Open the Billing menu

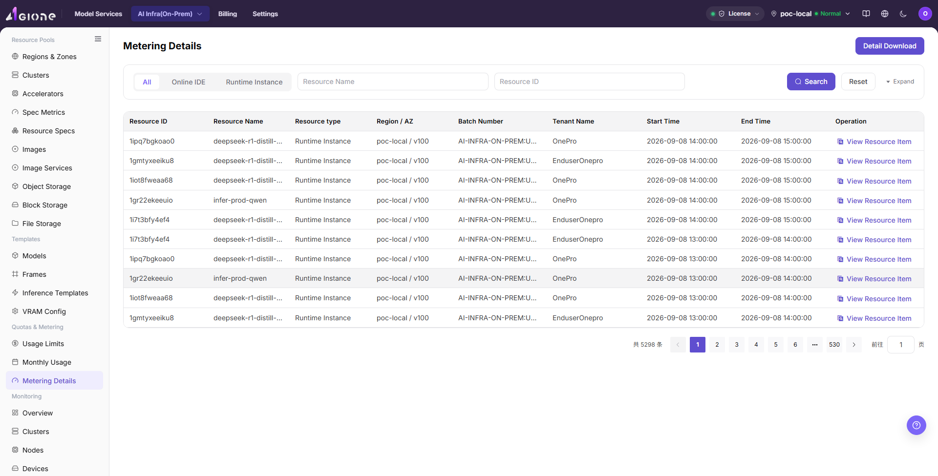click(x=228, y=14)
